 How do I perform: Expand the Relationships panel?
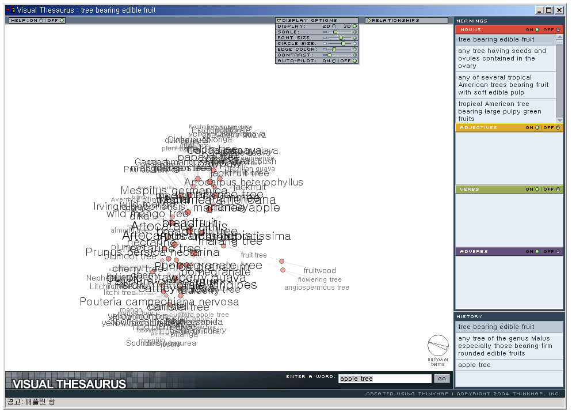click(369, 21)
